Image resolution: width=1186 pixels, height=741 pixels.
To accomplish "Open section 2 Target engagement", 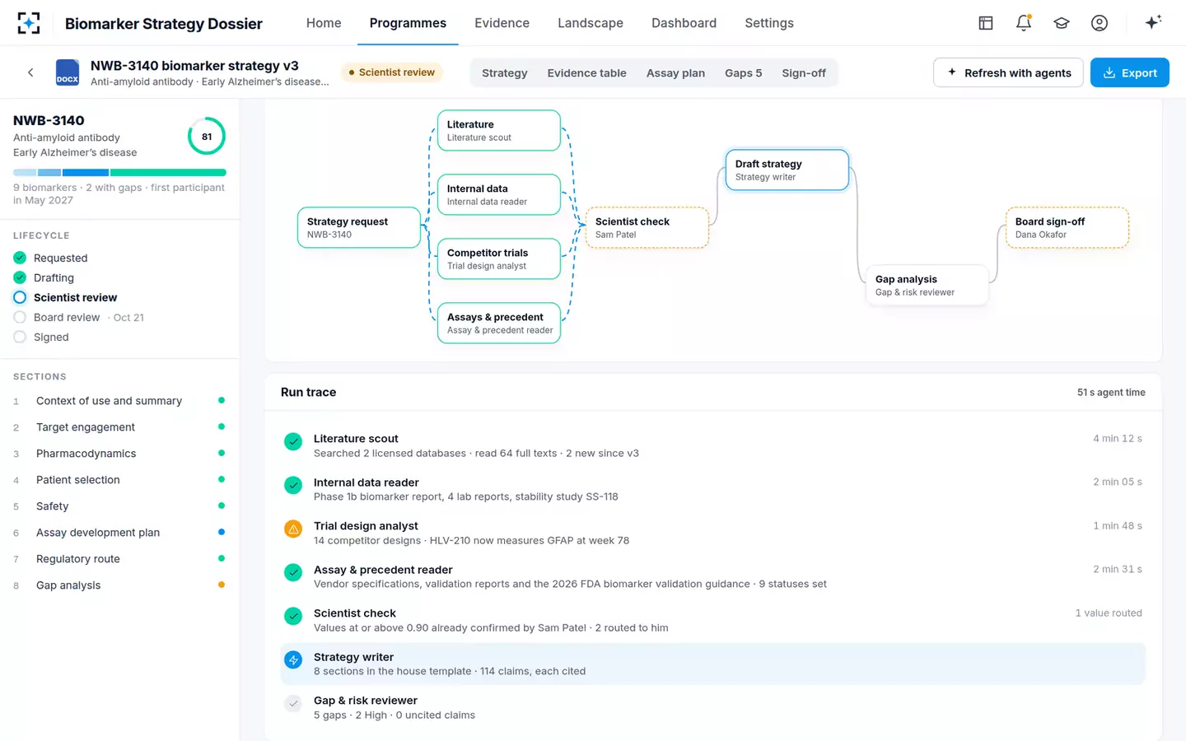I will (x=119, y=427).
